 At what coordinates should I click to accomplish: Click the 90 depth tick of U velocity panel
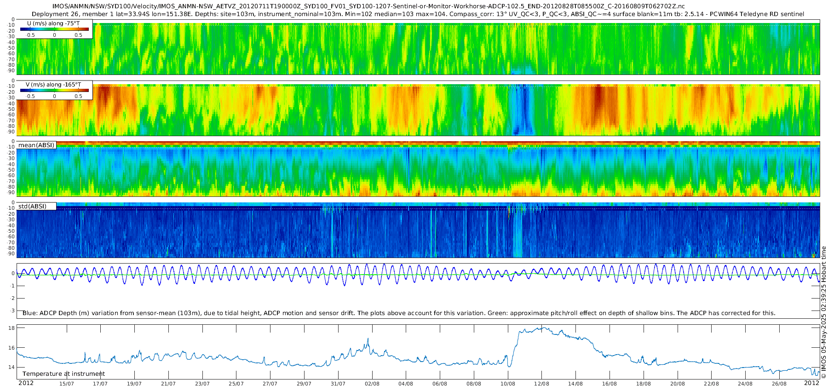[11, 71]
